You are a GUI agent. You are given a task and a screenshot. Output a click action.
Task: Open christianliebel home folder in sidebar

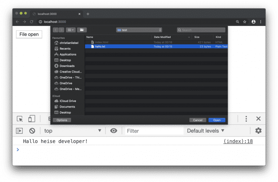point(67,43)
